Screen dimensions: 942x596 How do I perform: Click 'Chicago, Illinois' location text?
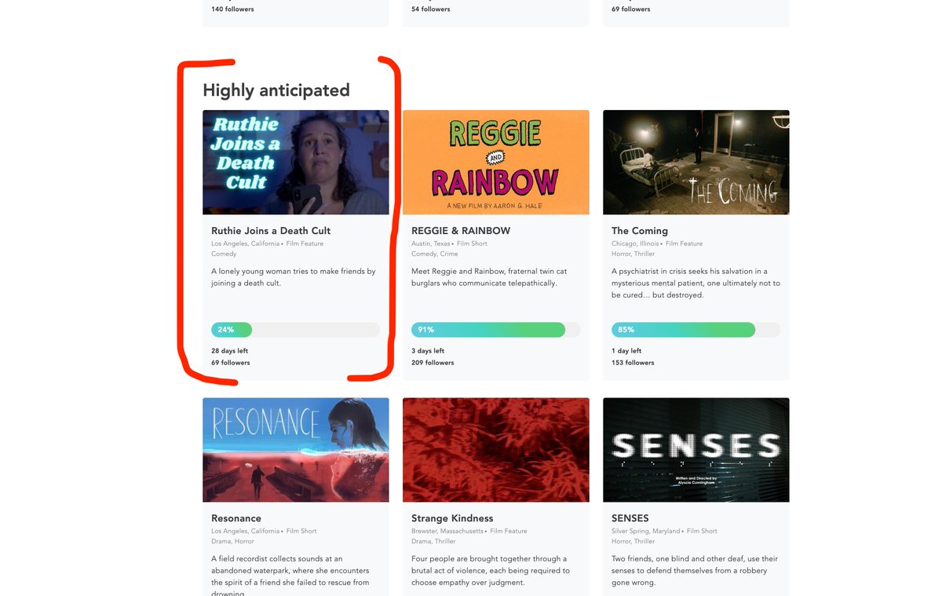(635, 244)
